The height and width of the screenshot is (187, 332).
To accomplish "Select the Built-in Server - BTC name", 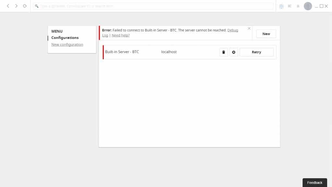I will click(x=122, y=52).
